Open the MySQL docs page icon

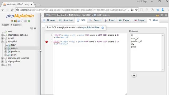pyautogui.click(x=22, y=21)
